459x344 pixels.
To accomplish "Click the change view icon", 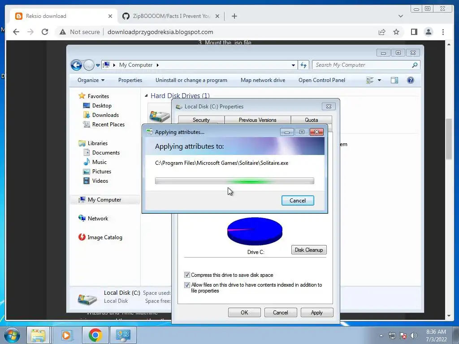I will [x=370, y=80].
